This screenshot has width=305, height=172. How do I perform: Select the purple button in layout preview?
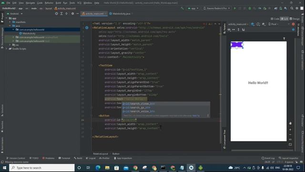237,44
